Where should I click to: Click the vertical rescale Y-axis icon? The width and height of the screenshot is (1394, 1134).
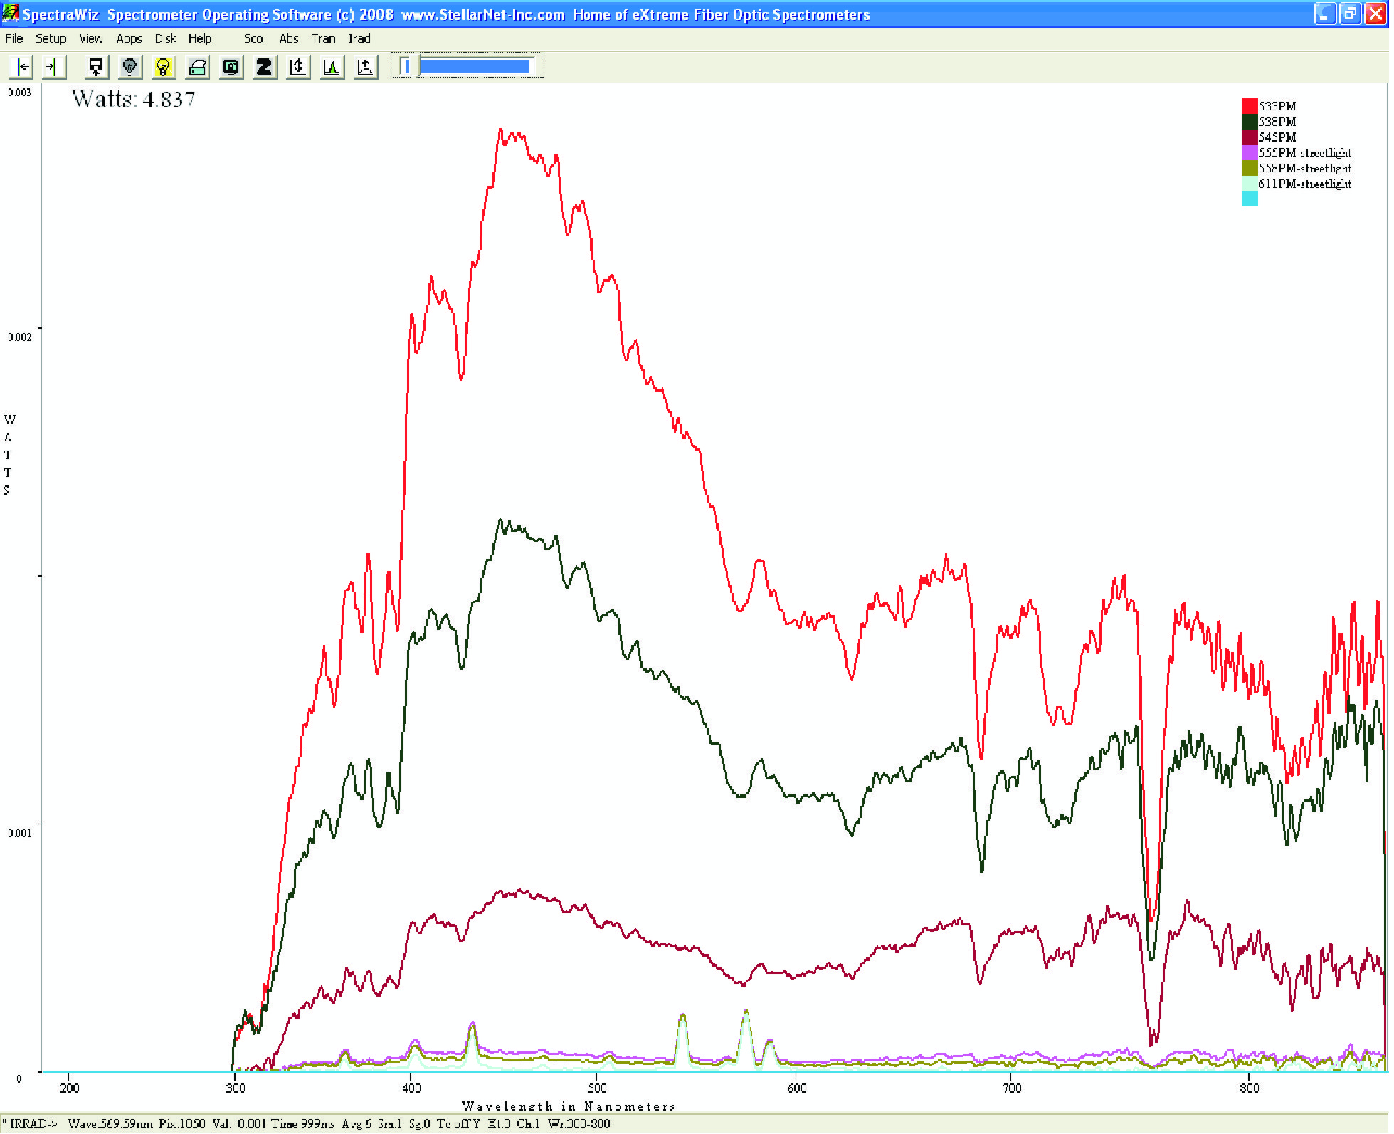point(297,67)
